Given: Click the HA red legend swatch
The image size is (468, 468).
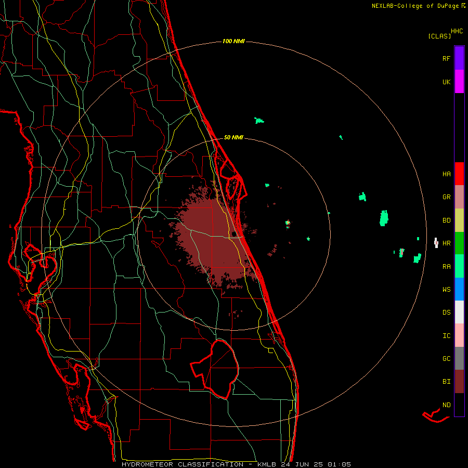Looking at the screenshot, I should [x=459, y=174].
